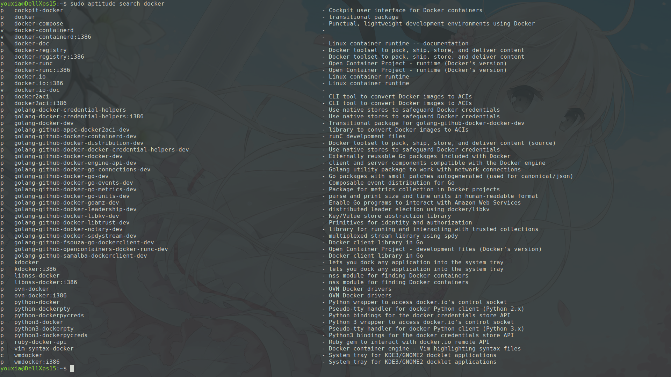The height and width of the screenshot is (377, 671).
Task: Click description 'Externally reusable Go packages included with Docker'
Action: coord(420,156)
